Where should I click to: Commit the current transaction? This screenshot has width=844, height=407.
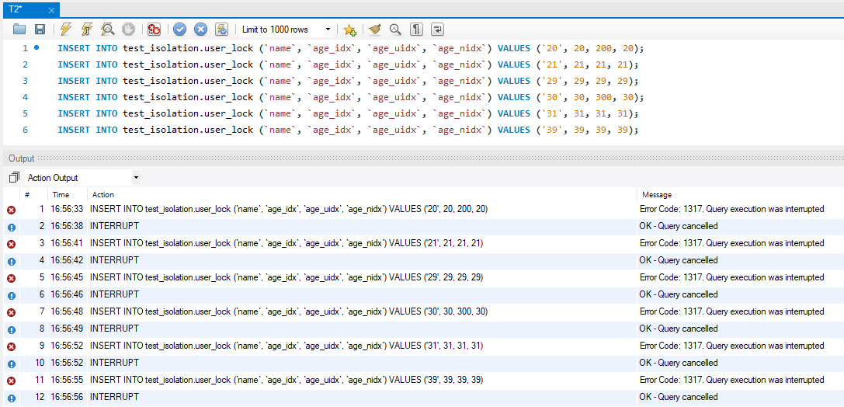[180, 29]
